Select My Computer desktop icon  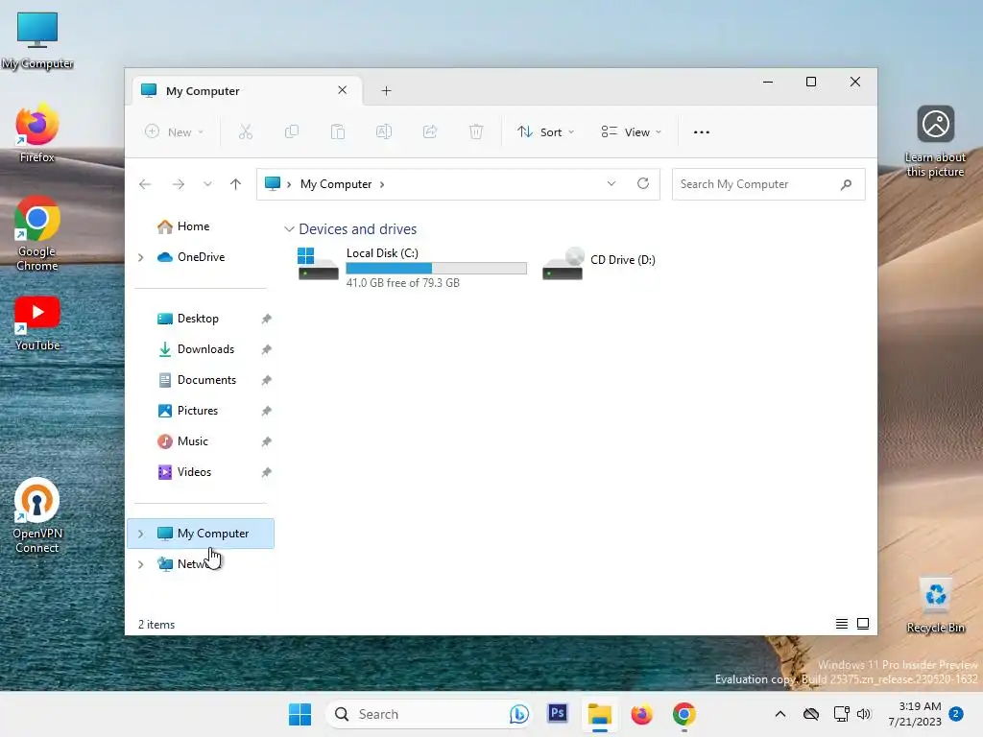(x=37, y=40)
